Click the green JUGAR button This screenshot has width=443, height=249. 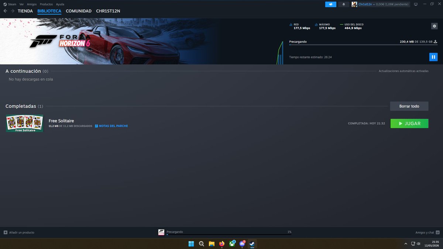[x=409, y=124]
